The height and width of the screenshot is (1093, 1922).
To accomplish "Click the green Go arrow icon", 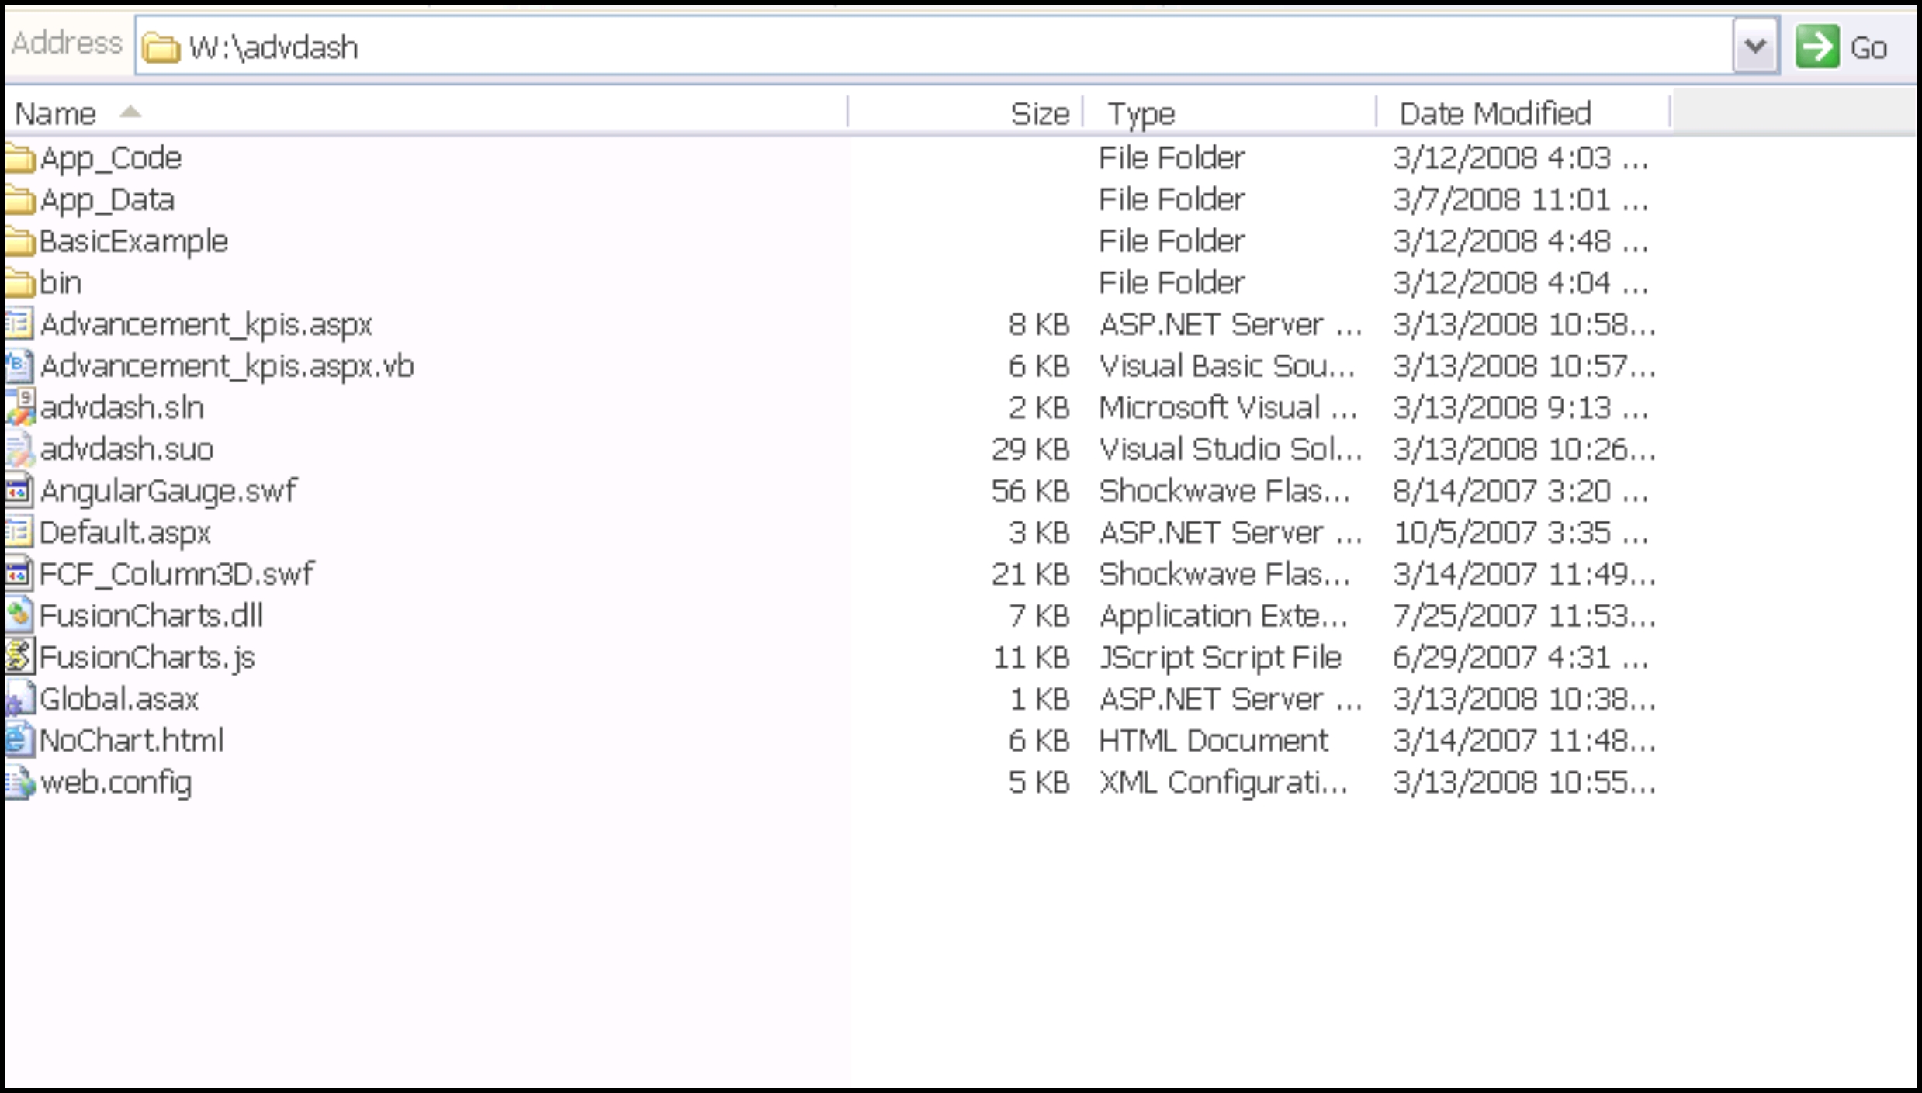I will click(1816, 47).
